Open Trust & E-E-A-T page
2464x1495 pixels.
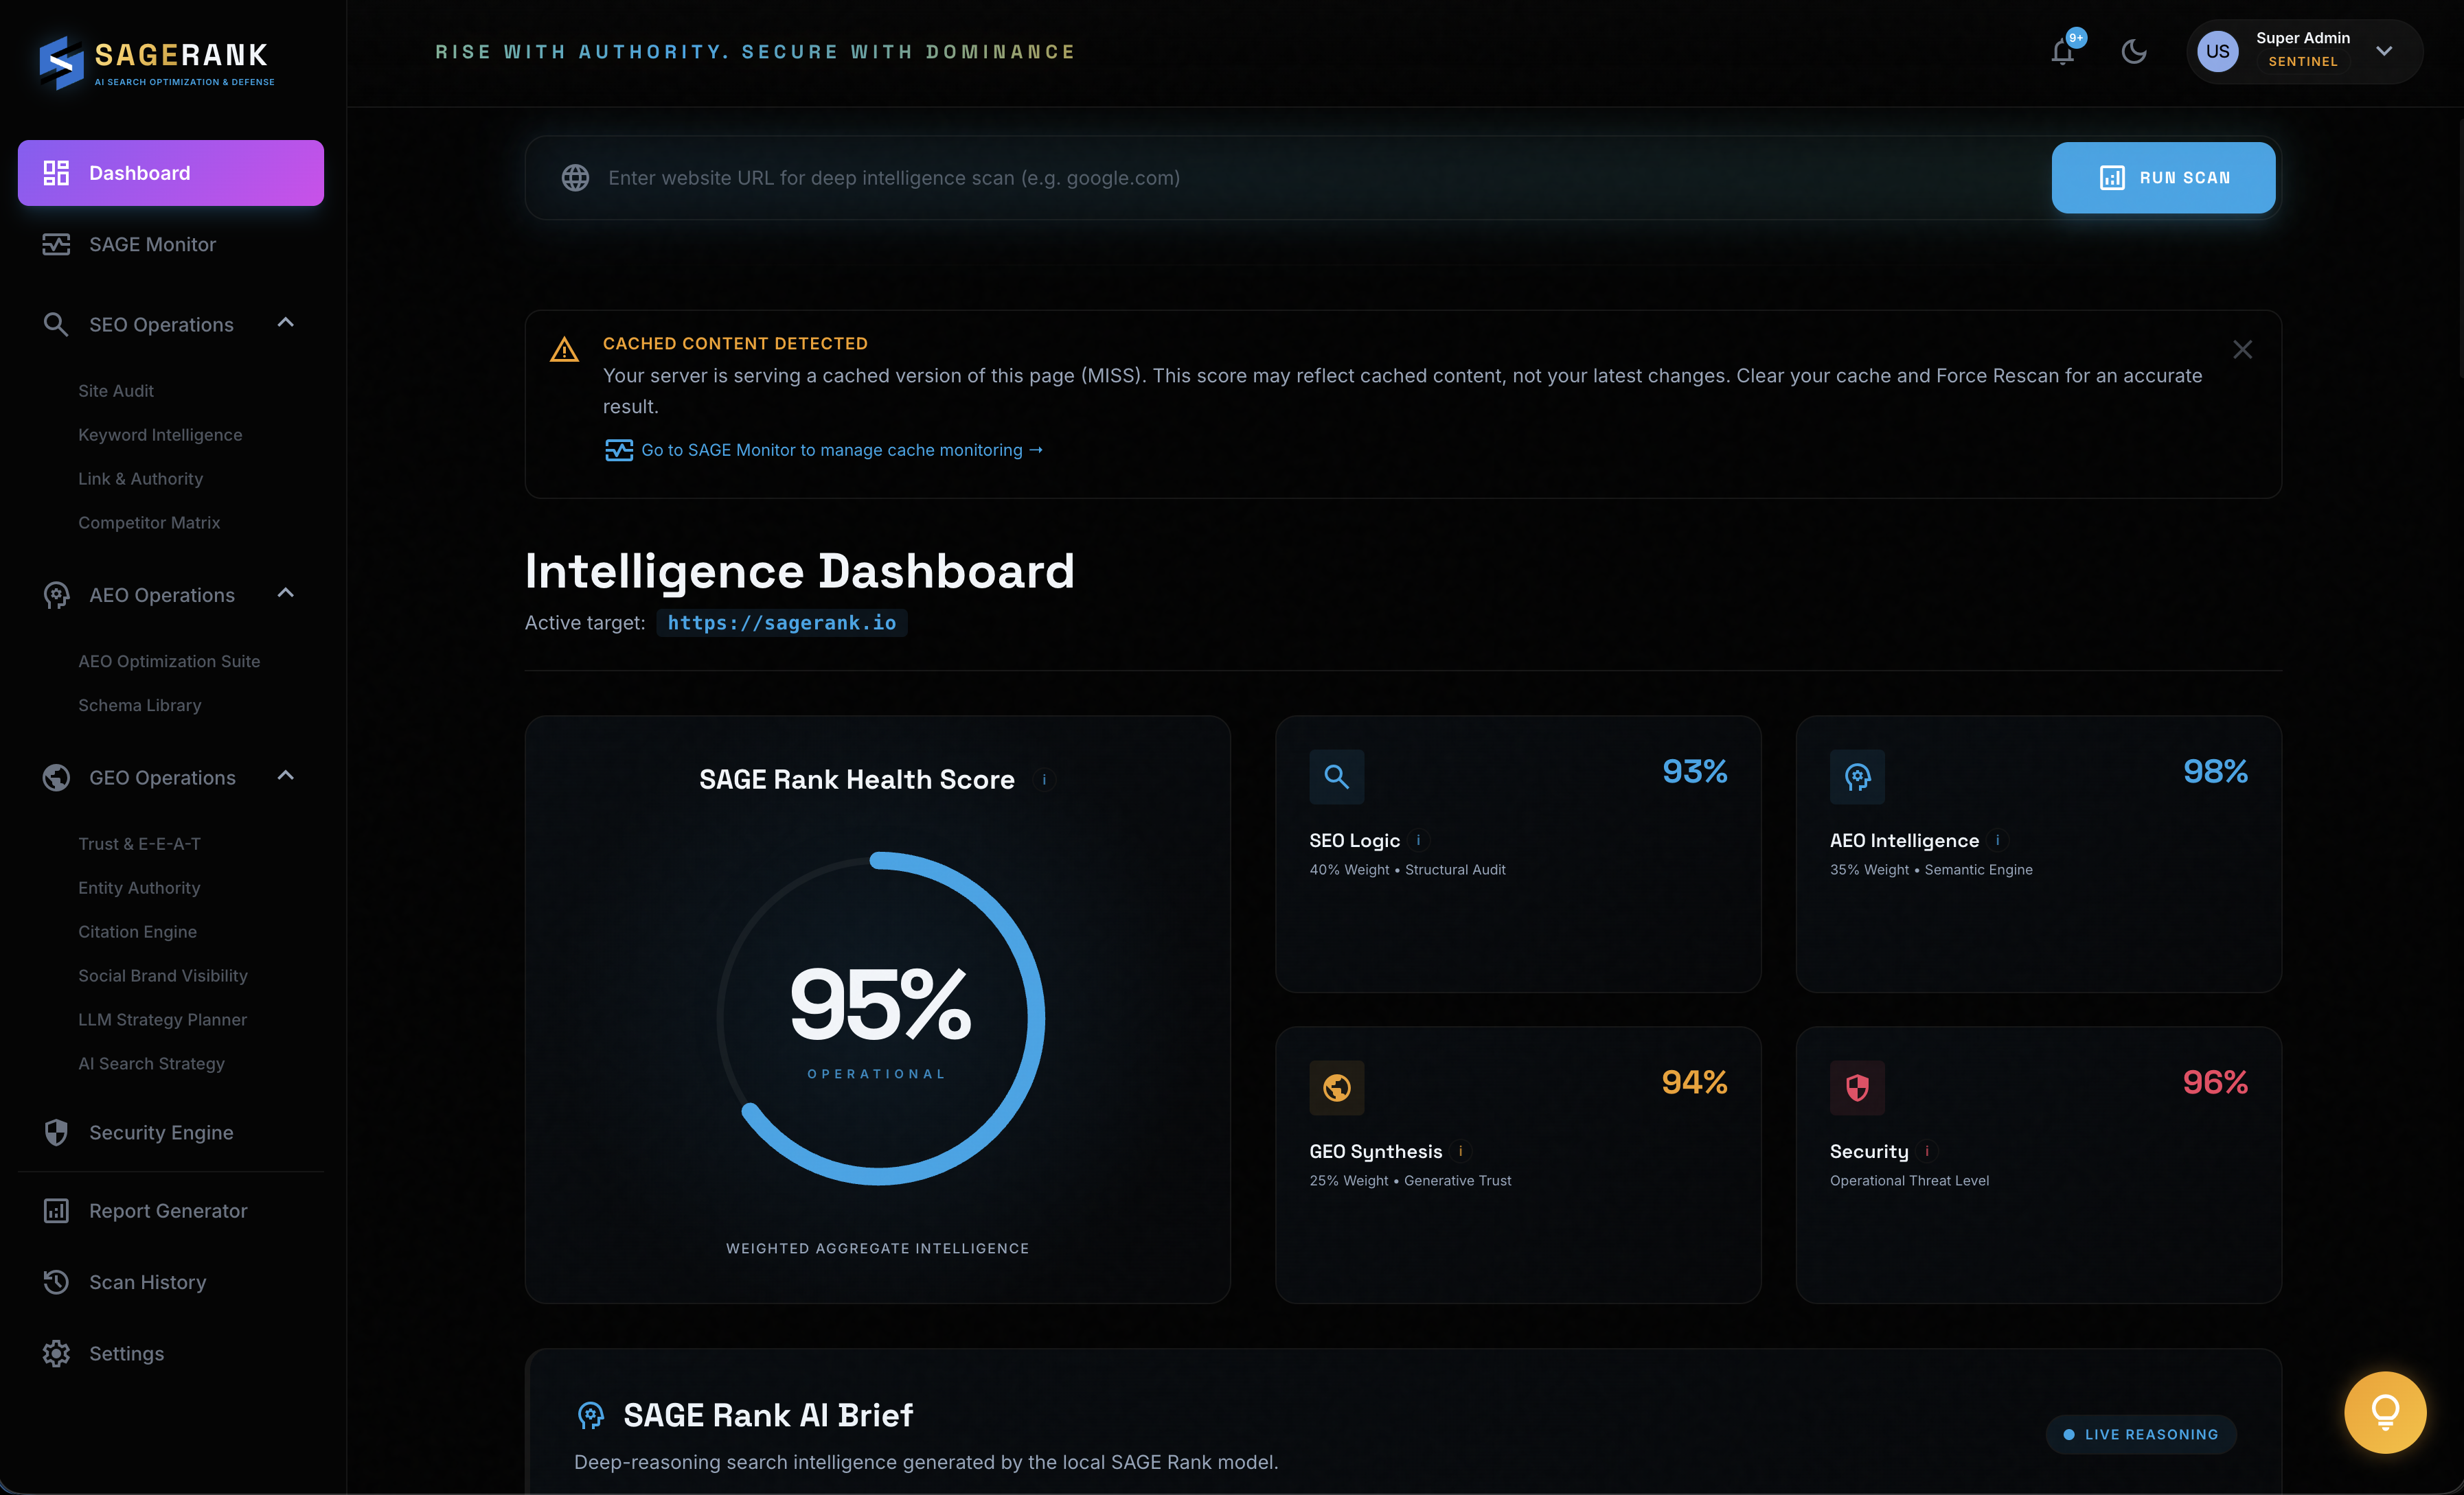[140, 844]
